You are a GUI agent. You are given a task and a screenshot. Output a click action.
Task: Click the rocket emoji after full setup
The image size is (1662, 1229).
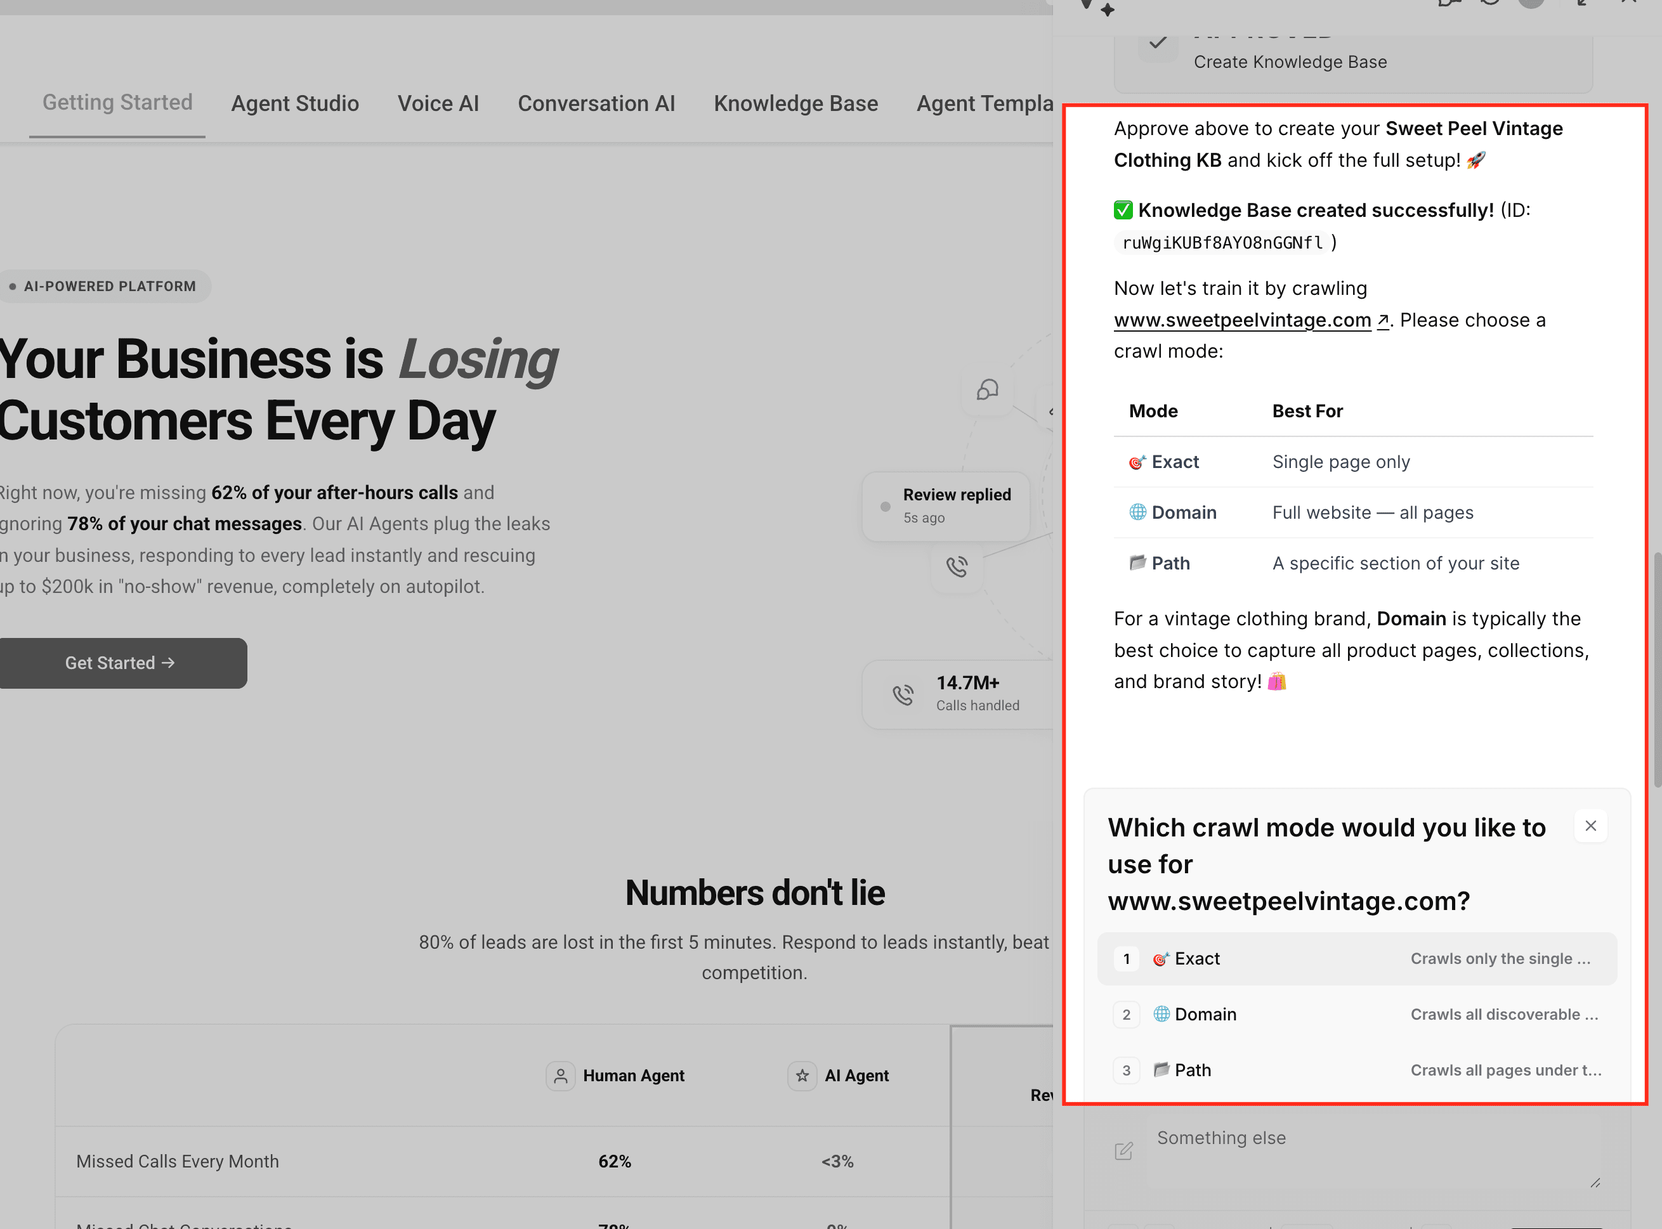tap(1476, 160)
